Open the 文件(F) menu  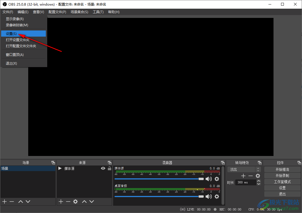coord(8,12)
